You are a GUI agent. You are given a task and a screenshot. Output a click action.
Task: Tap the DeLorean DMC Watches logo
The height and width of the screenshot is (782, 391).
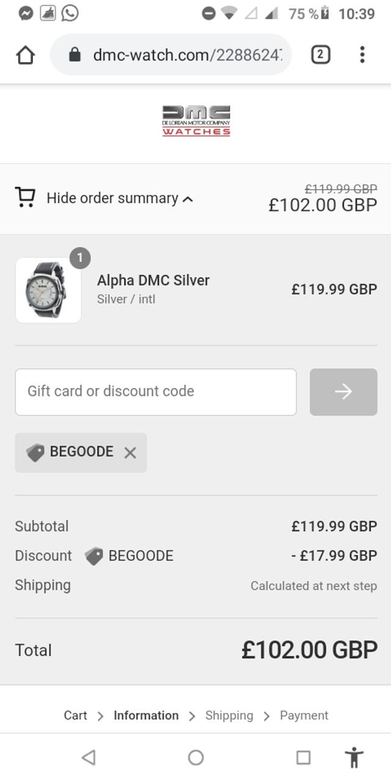coord(196,121)
